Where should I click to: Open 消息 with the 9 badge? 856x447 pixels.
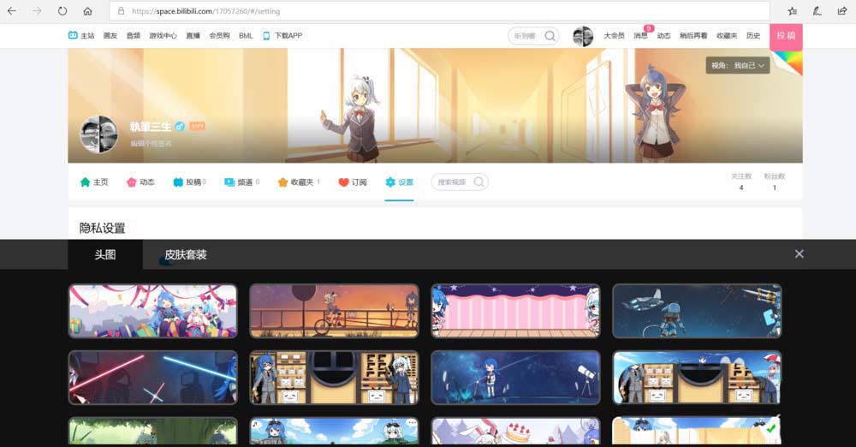point(640,35)
